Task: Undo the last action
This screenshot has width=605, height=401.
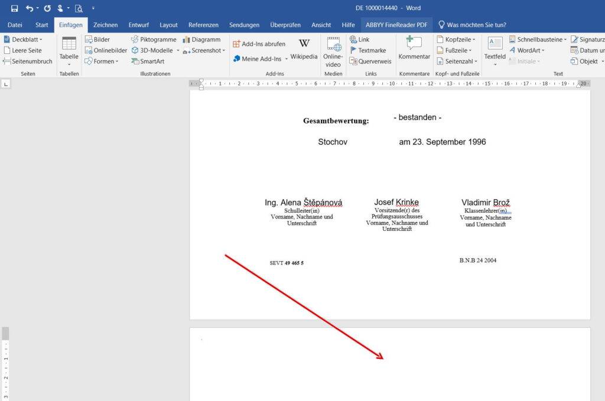Action: tap(30, 8)
